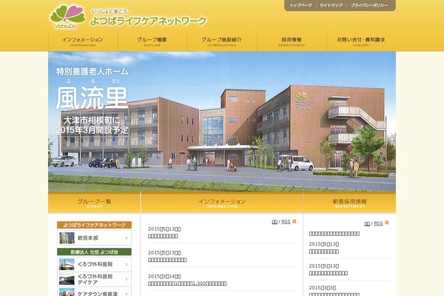Select the 統括本部 group item
The image size is (444, 296).
click(94, 238)
